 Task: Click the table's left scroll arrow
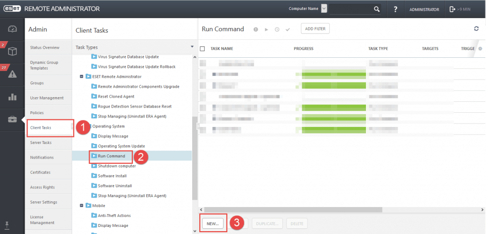click(201, 209)
